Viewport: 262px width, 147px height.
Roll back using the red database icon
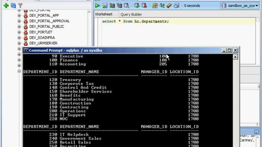144,6
